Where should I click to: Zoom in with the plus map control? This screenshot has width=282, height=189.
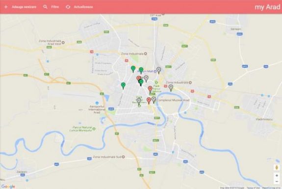[277, 175]
